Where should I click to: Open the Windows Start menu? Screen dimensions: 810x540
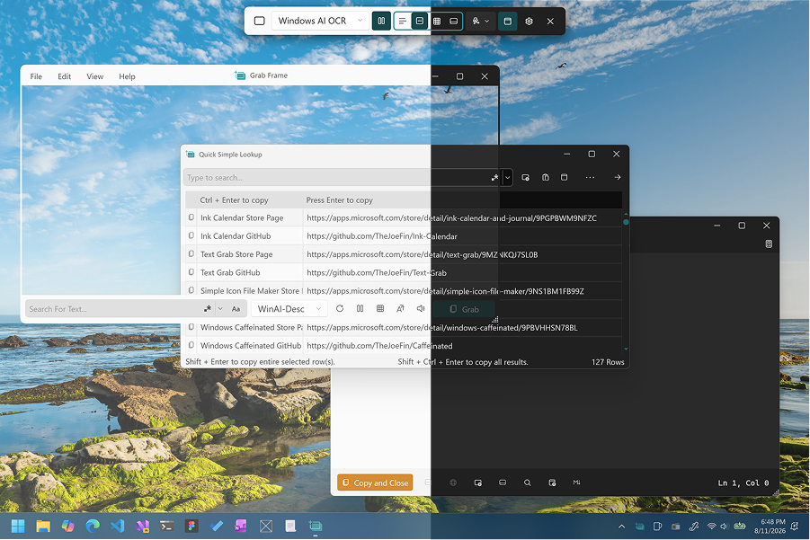tap(18, 526)
